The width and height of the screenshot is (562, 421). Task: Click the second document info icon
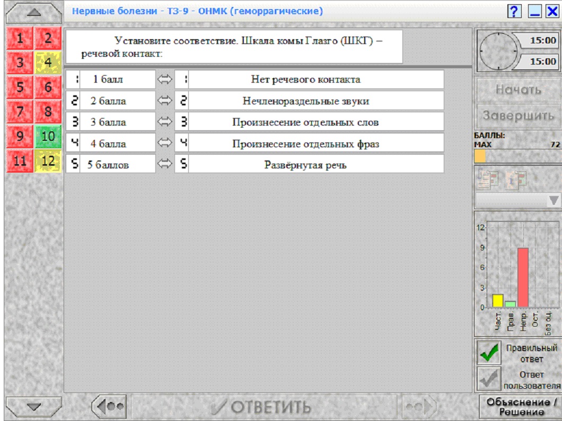pos(515,179)
